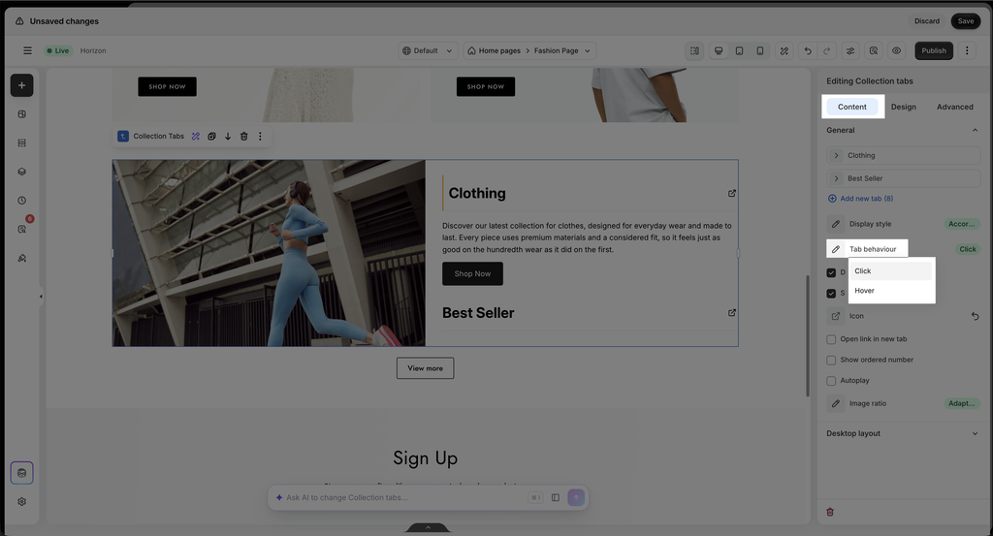Open the magic wand AI tool in top toolbar
993x536 pixels.
[x=784, y=50]
